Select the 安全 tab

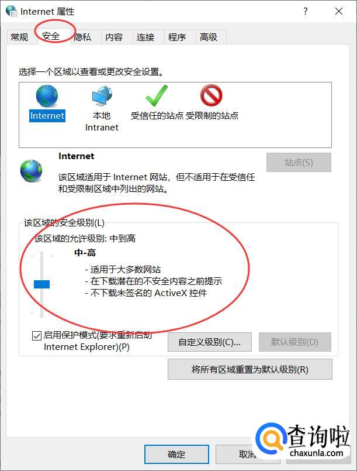point(51,36)
